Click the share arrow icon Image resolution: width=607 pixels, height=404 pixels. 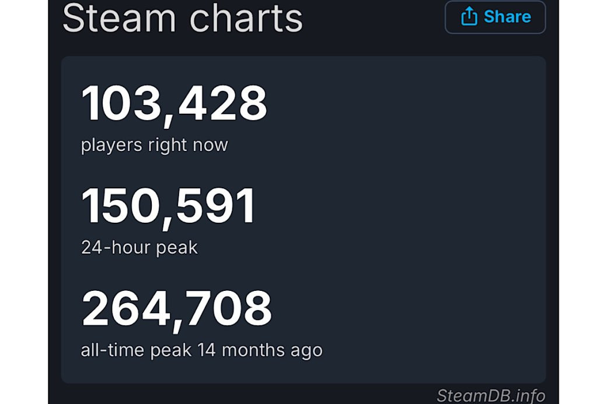click(x=469, y=17)
